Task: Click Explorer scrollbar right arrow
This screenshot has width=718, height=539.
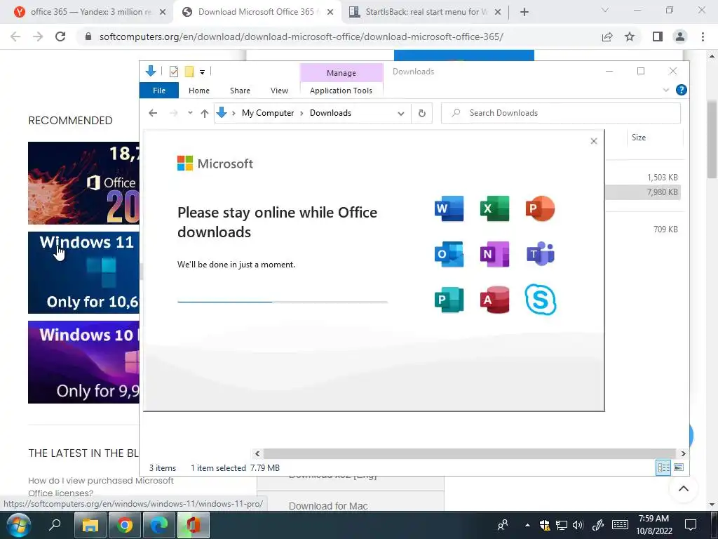Action: pyautogui.click(x=683, y=453)
